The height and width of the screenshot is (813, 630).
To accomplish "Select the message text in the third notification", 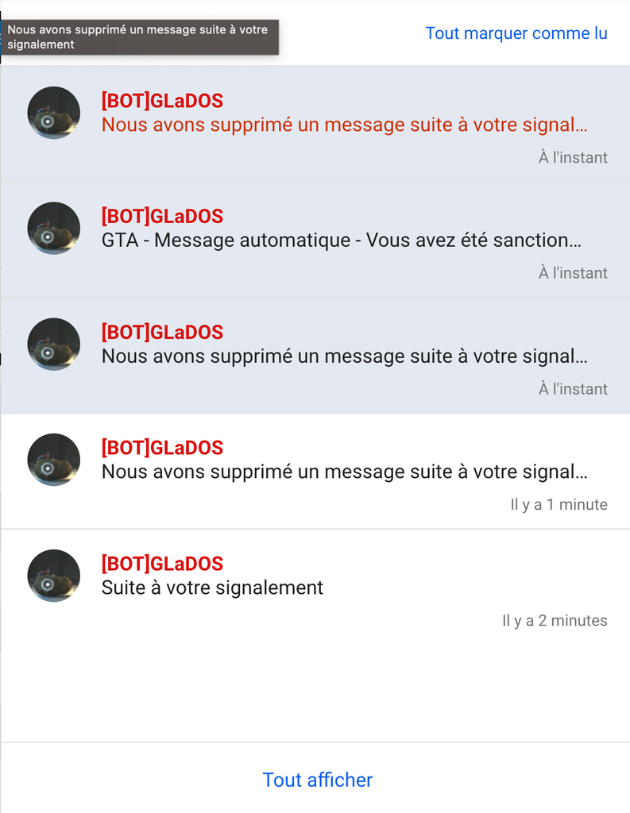I will (345, 356).
